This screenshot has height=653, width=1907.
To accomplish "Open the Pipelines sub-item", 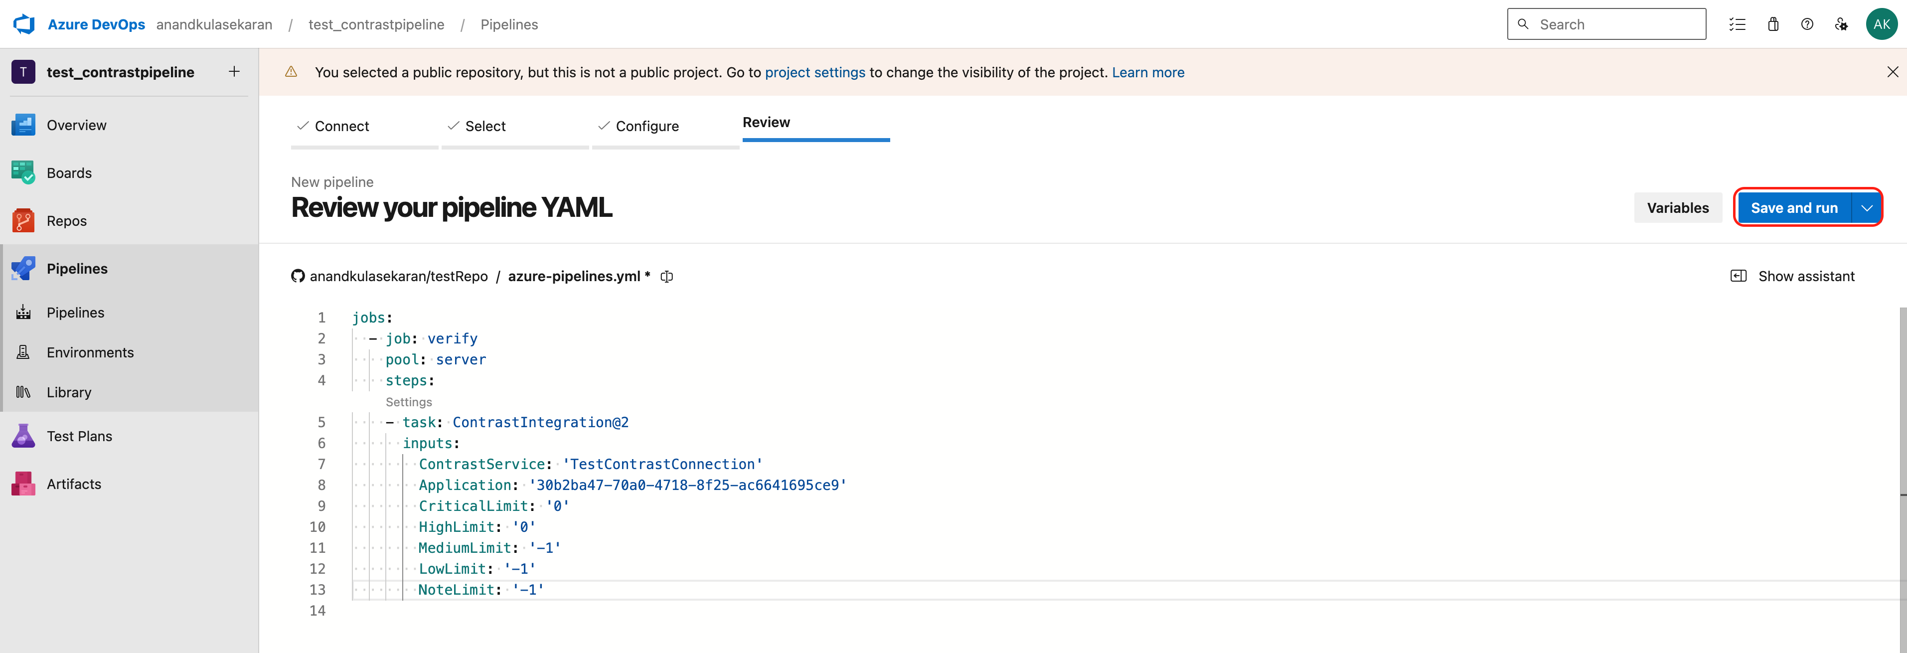I will (x=130, y=313).
